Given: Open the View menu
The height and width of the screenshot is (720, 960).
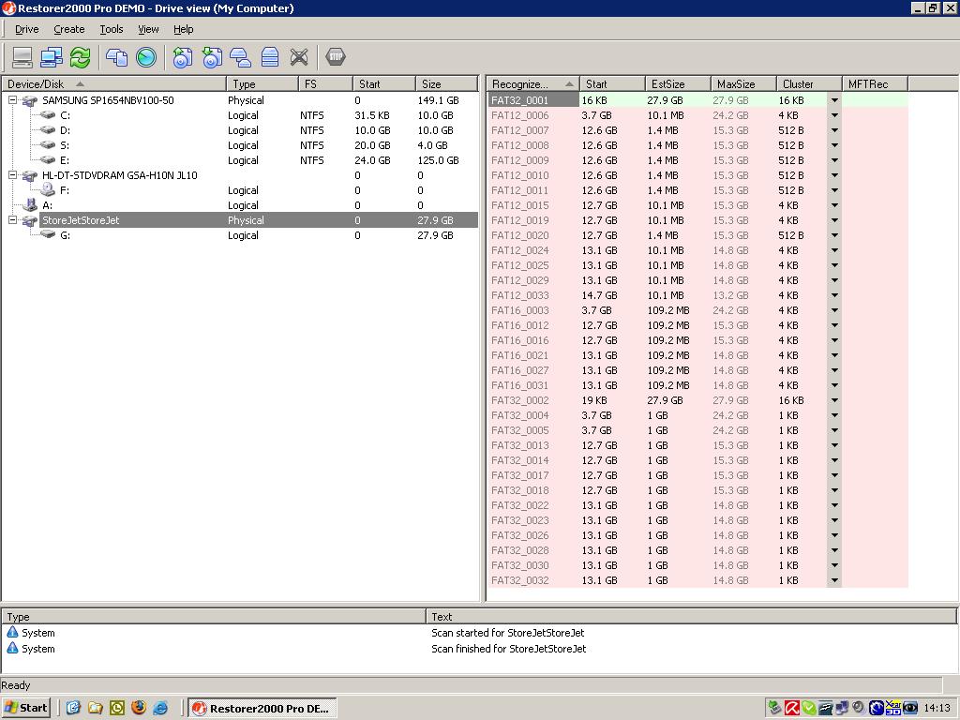Looking at the screenshot, I should [148, 29].
